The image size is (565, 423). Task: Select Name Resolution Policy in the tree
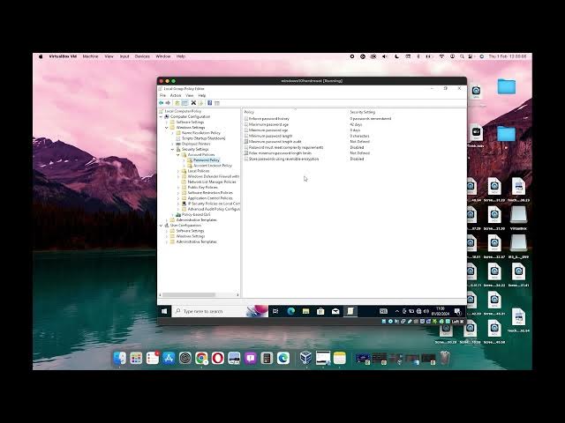point(201,133)
